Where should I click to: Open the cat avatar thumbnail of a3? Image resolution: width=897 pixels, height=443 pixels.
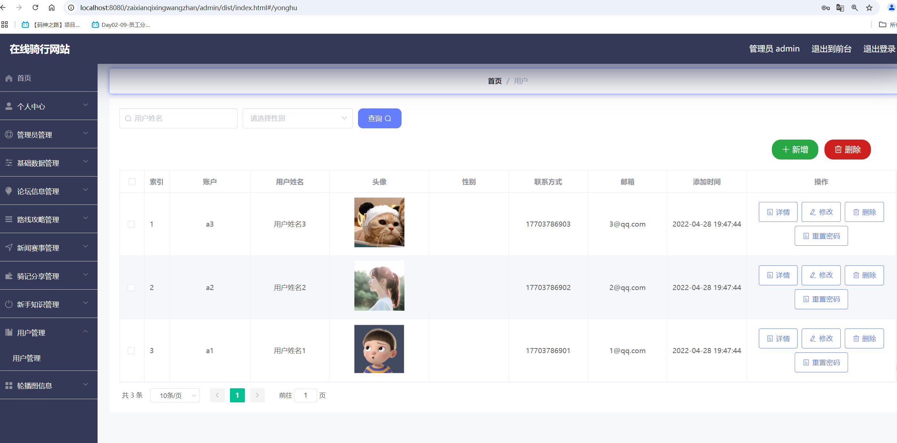(379, 222)
